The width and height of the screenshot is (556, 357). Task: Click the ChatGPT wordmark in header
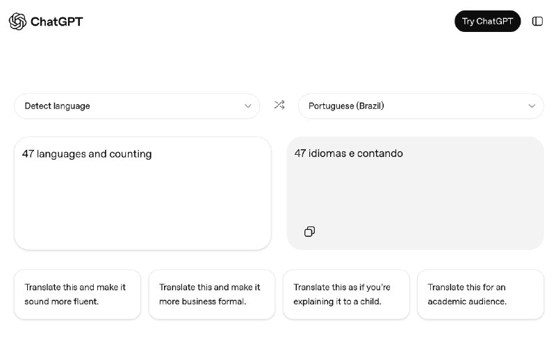pyautogui.click(x=56, y=22)
